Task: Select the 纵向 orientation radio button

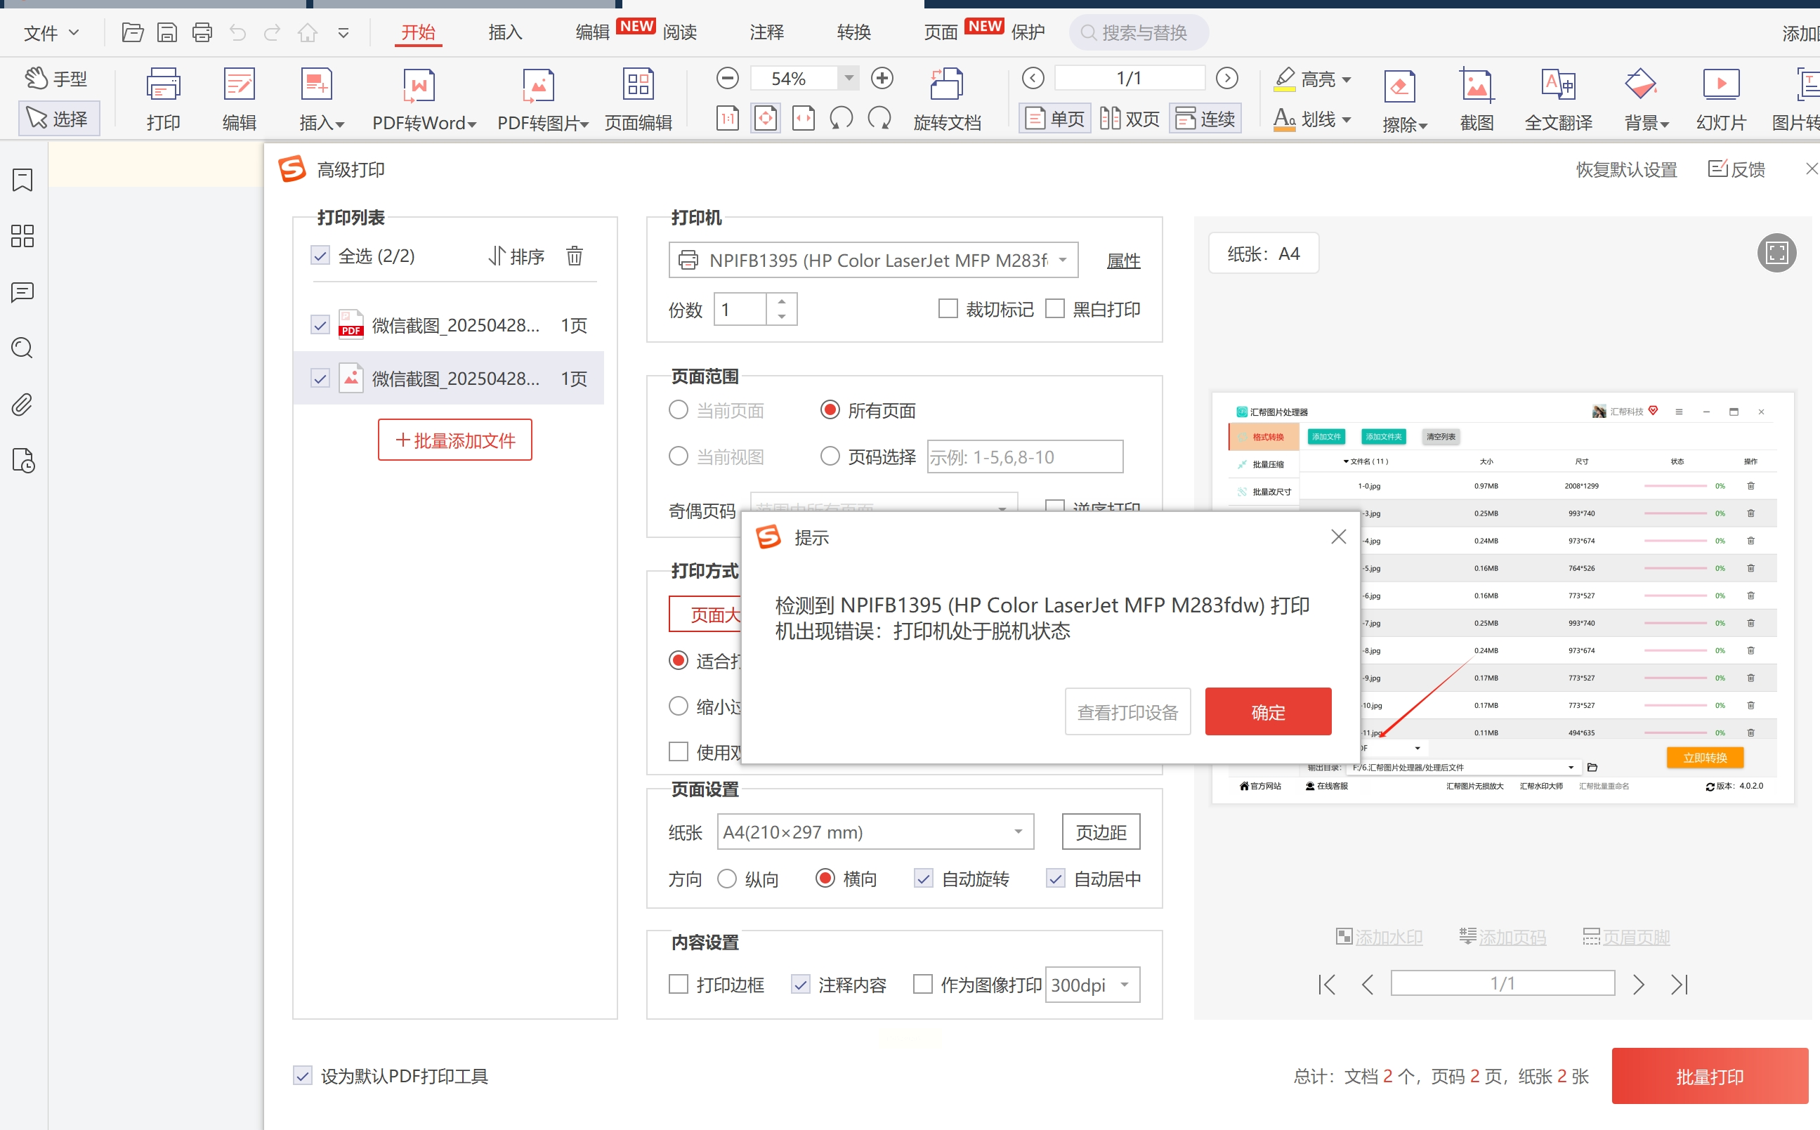Action: point(727,879)
